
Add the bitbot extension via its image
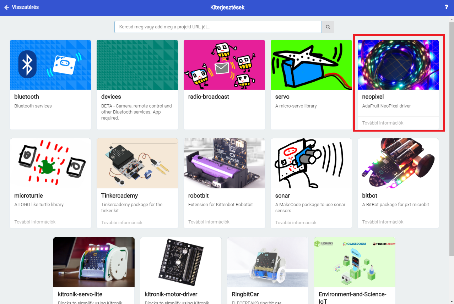click(x=398, y=163)
